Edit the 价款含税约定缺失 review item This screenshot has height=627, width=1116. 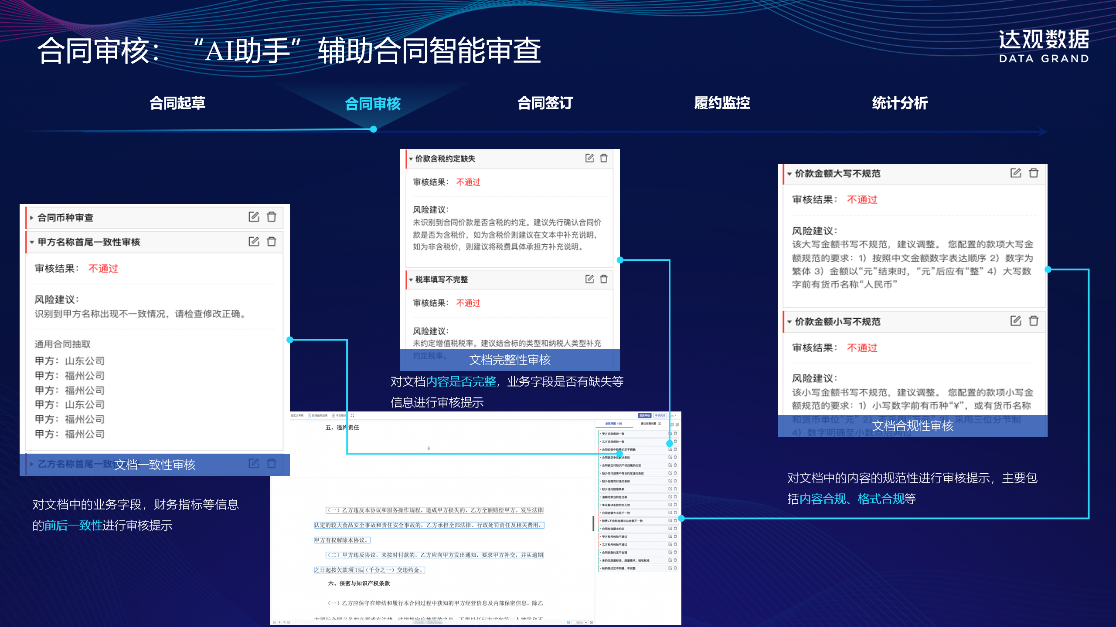[589, 158]
